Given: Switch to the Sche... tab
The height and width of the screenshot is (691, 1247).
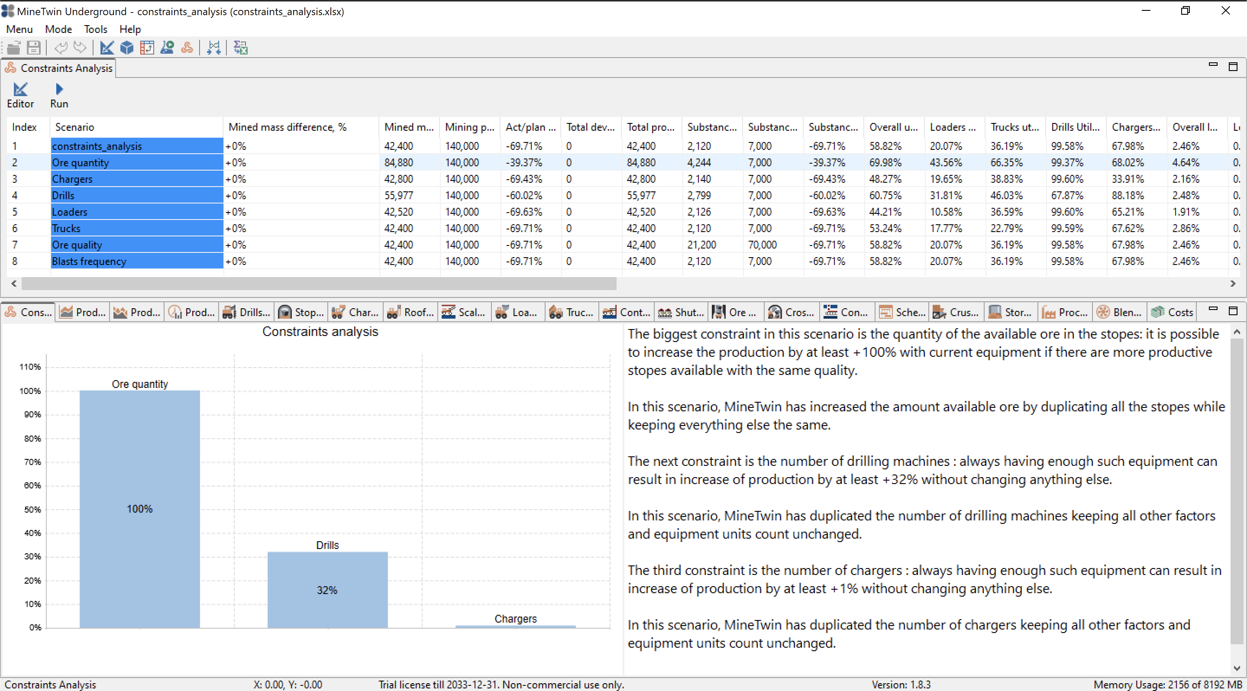Looking at the screenshot, I should pyautogui.click(x=902, y=312).
